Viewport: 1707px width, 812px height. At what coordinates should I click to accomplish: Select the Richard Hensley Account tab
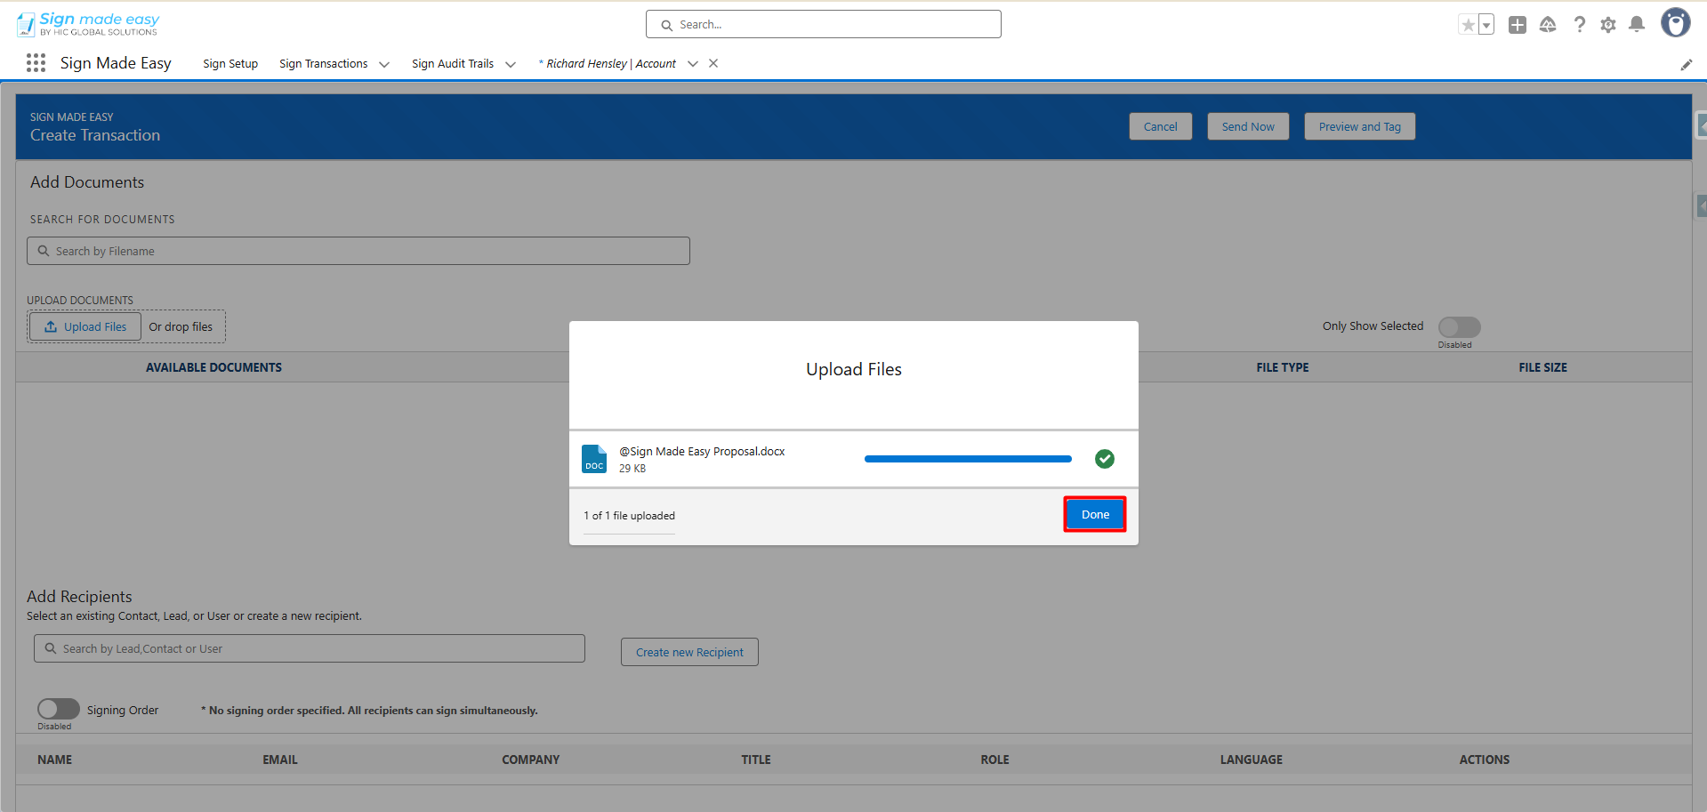click(x=608, y=64)
